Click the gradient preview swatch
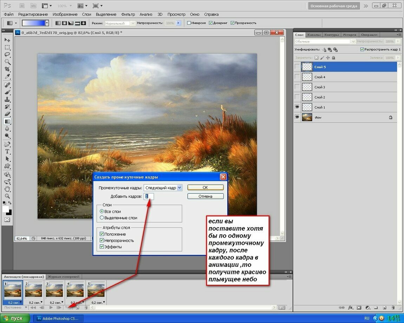The height and width of the screenshot is (323, 404). [x=33, y=23]
